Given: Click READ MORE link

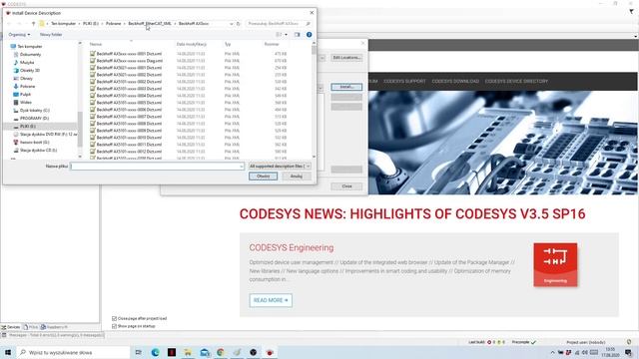Looking at the screenshot, I should 271,300.
